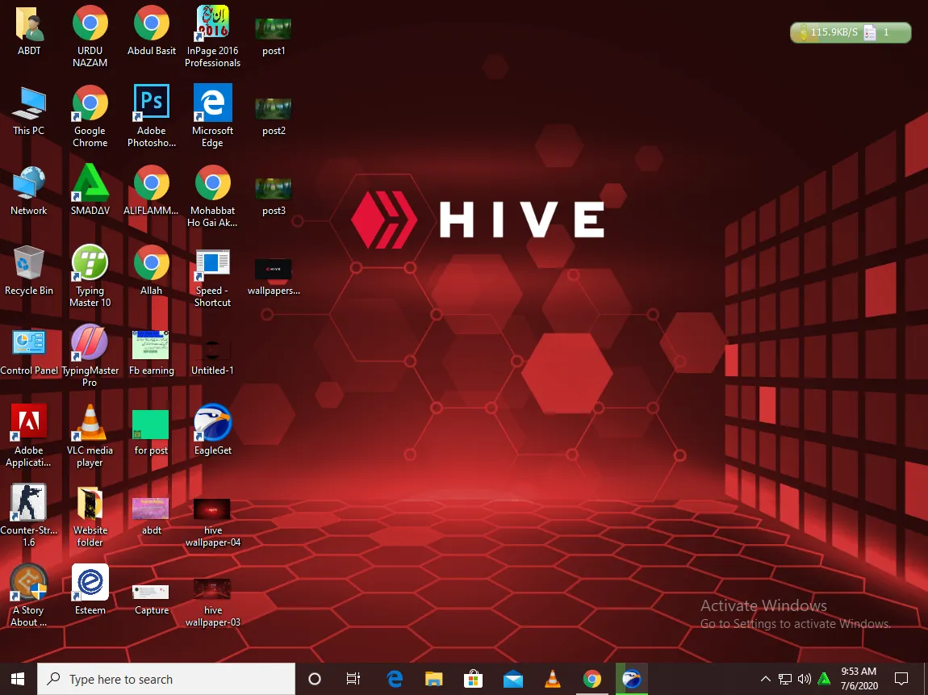Open the Action Center notifications
Image resolution: width=928 pixels, height=695 pixels.
pos(901,679)
